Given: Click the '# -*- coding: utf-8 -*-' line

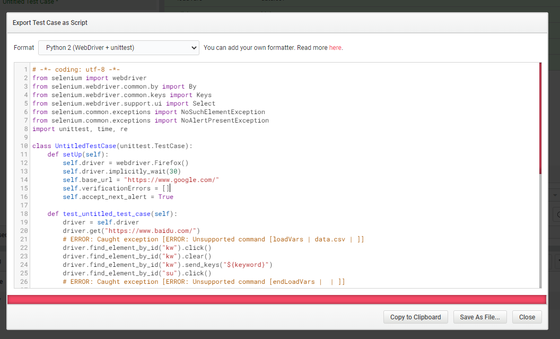Looking at the screenshot, I should click(x=76, y=69).
